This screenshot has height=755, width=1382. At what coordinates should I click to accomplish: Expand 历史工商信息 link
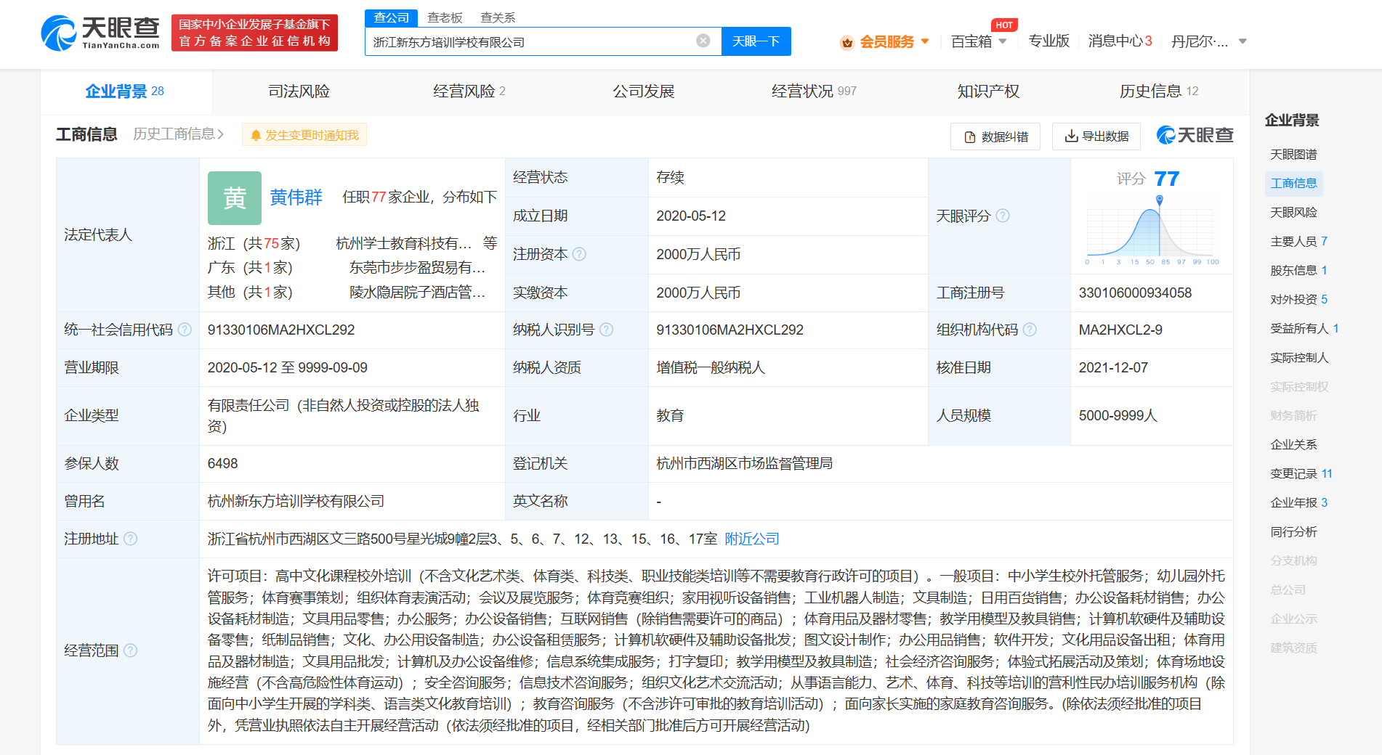coord(178,134)
